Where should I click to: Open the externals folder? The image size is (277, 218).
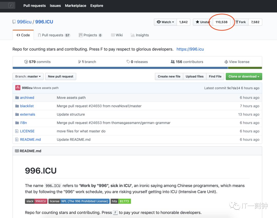click(27, 114)
